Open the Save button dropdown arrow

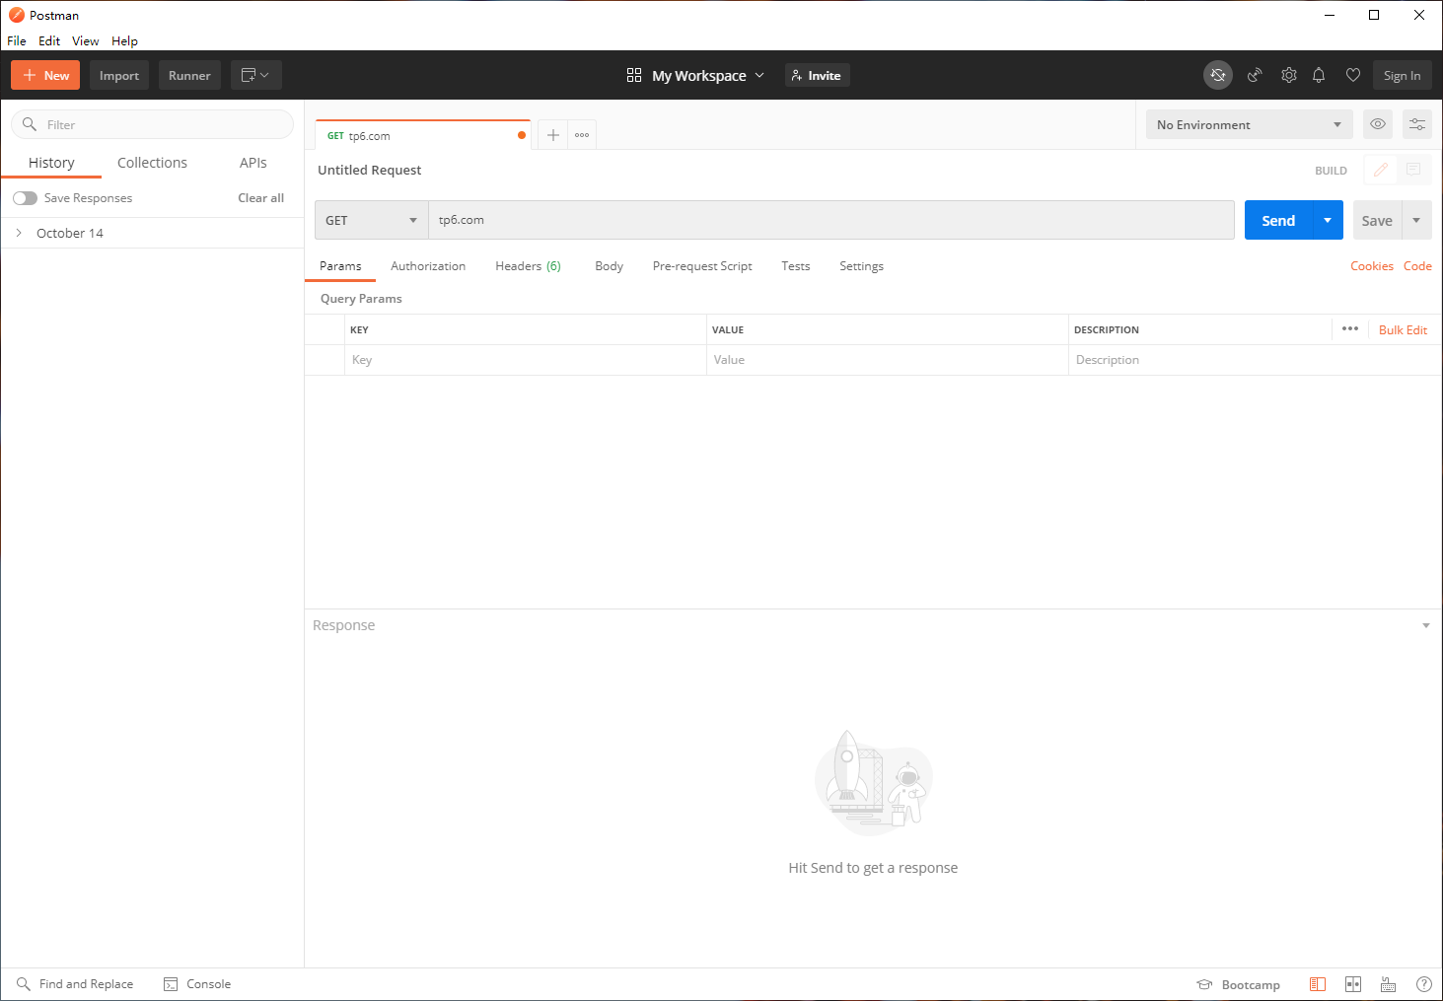point(1416,220)
